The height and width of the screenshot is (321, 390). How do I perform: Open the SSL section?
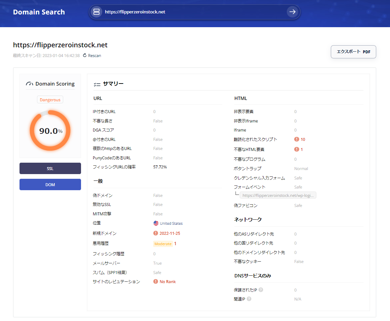click(x=50, y=168)
